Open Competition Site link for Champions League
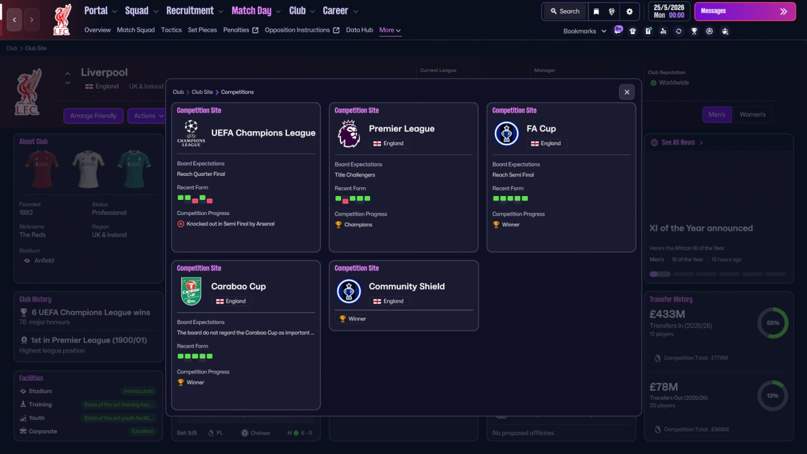The image size is (807, 454). coord(199,110)
